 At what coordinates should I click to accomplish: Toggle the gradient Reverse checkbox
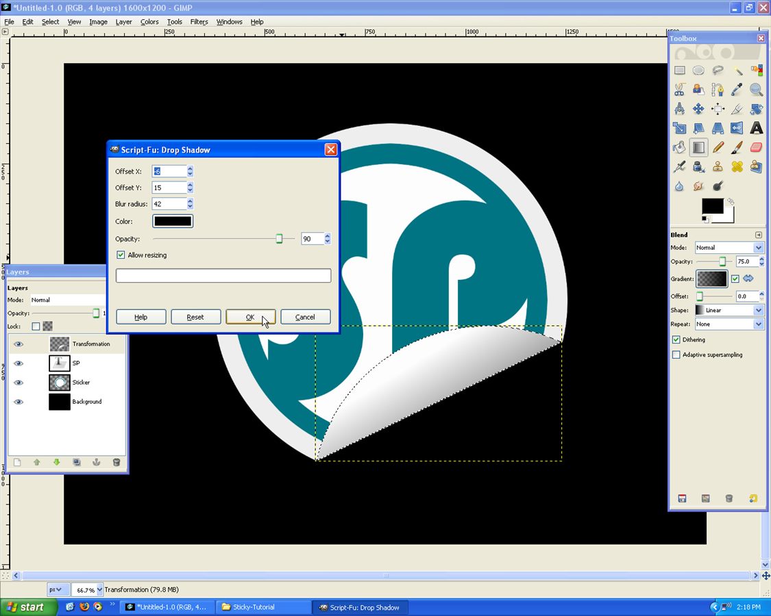click(735, 279)
